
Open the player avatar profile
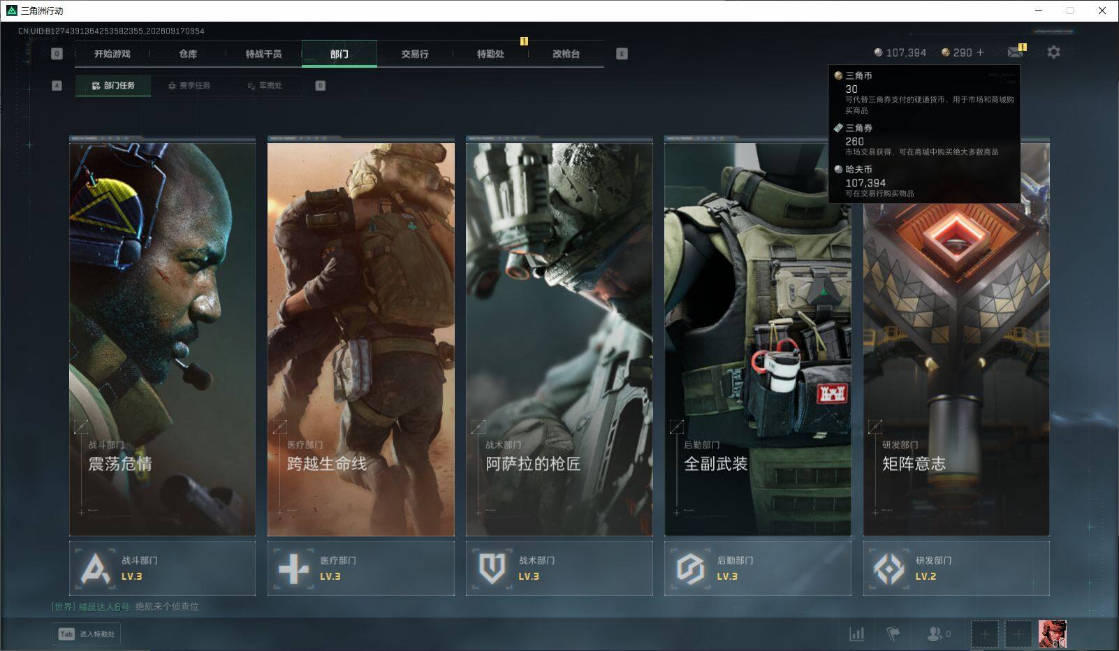[1052, 634]
